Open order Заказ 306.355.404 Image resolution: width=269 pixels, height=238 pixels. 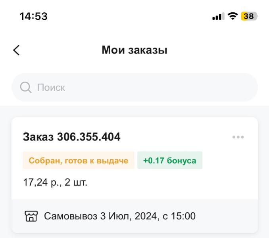point(71,137)
